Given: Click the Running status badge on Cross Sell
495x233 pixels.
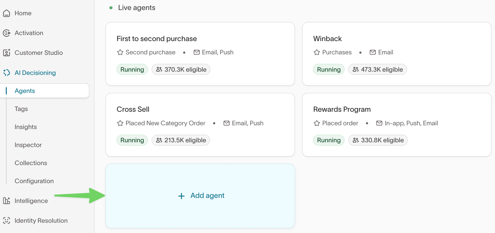Looking at the screenshot, I should click(x=132, y=140).
